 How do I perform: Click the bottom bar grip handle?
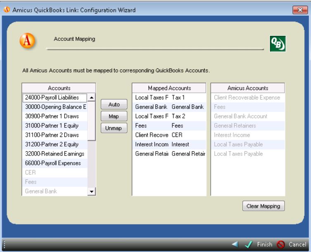(4, 245)
